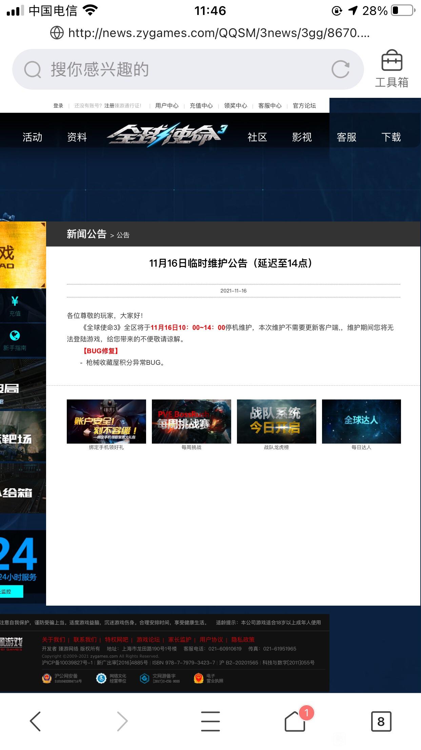
Task: Open the 每周挑战赛 thumbnail banner
Action: [192, 422]
